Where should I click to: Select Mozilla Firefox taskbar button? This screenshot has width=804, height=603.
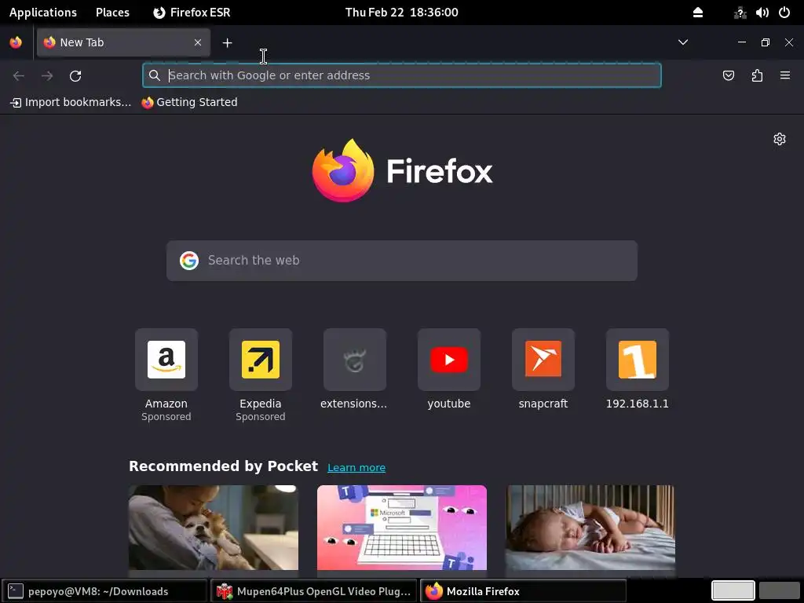(x=523, y=591)
